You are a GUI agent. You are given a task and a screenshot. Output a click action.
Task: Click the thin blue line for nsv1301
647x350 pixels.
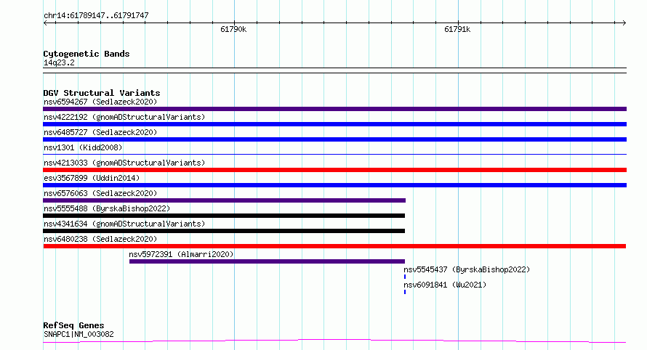click(x=334, y=154)
